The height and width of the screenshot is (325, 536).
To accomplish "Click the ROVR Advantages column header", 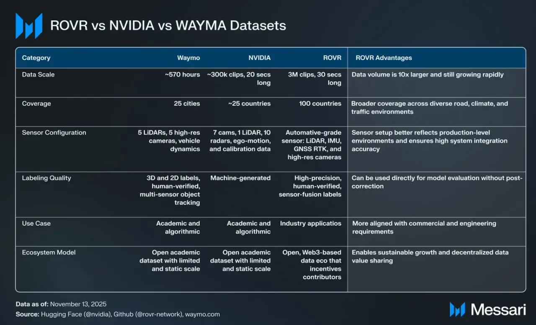I will coord(384,58).
